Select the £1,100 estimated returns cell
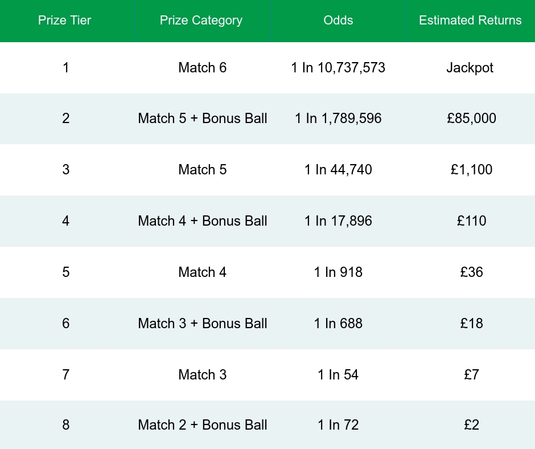Image resolution: width=535 pixels, height=449 pixels. pos(470,170)
